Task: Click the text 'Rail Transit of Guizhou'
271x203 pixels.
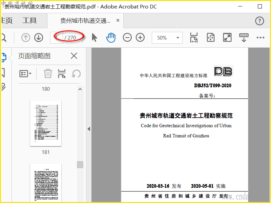Action: [186, 136]
